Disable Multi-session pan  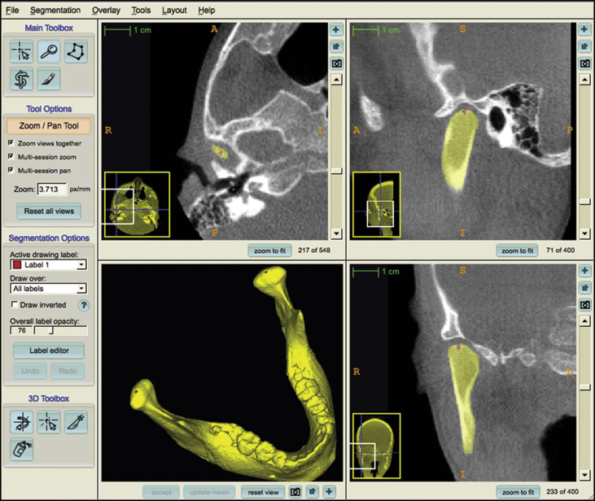click(x=11, y=170)
